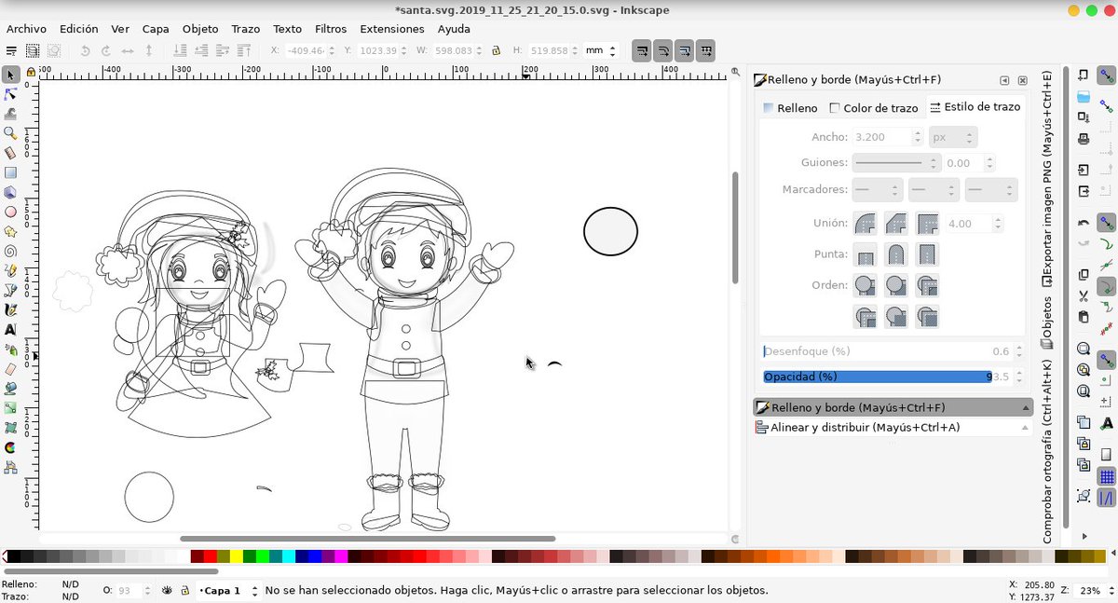Expand the Alinear y distribuir panel
Viewport: 1118px width, 603px height.
pos(893,428)
